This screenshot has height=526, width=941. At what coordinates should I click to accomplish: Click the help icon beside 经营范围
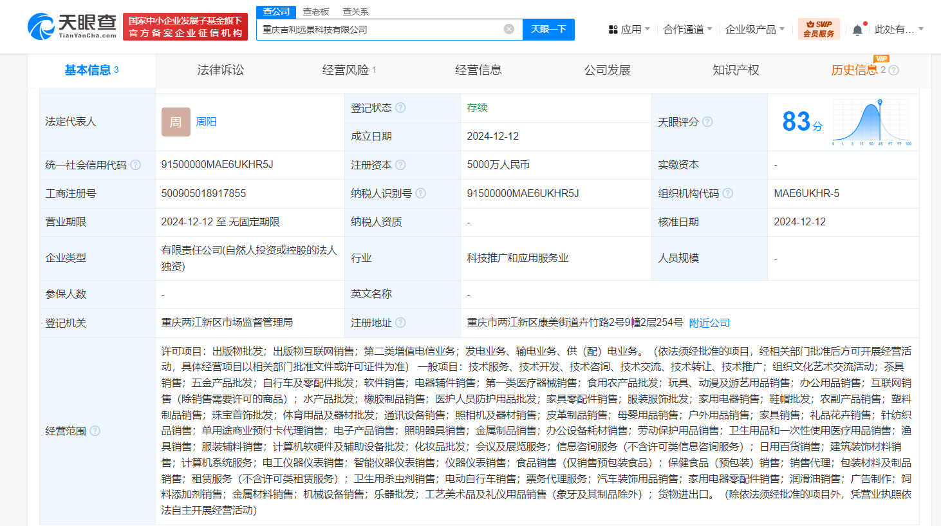click(95, 431)
